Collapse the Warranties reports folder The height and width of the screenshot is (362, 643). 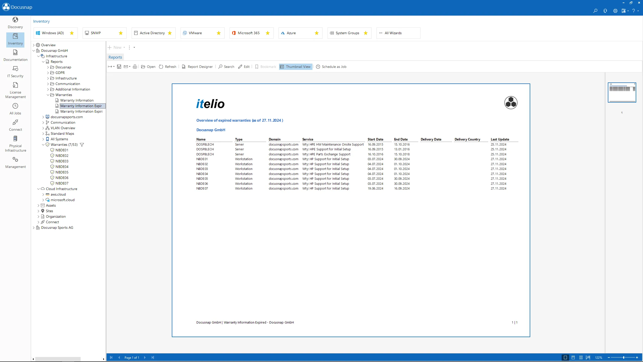[48, 95]
